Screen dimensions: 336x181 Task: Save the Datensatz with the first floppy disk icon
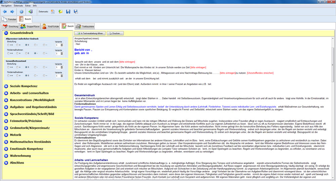tap(68, 11)
